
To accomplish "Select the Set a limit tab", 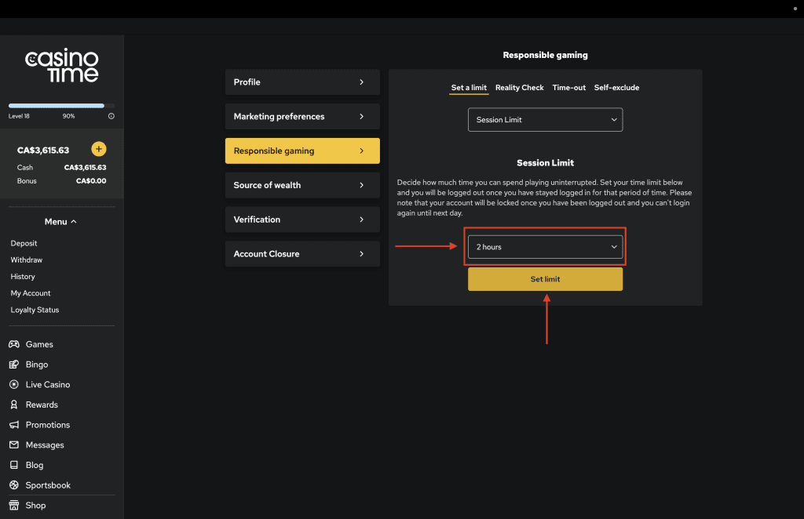I will (x=469, y=88).
